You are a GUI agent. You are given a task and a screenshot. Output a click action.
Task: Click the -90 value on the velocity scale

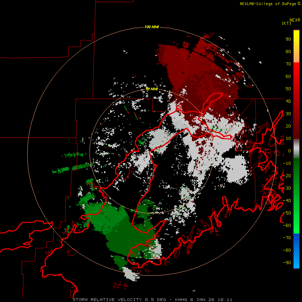click(x=287, y=263)
